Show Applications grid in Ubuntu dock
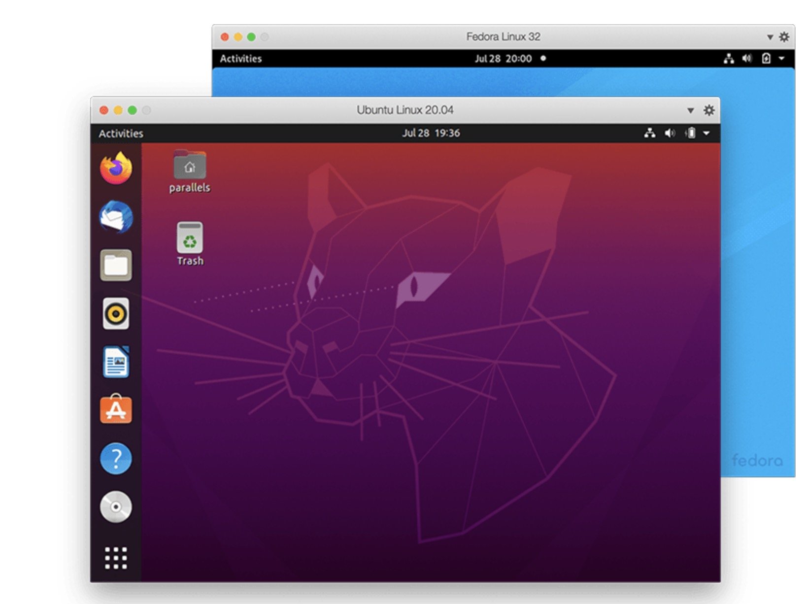 tap(116, 558)
